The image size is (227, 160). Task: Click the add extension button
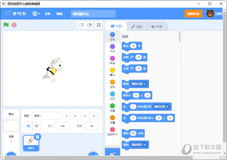point(112,152)
